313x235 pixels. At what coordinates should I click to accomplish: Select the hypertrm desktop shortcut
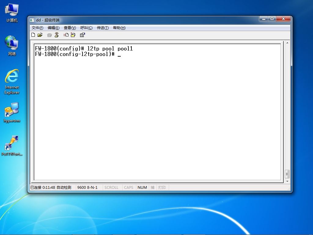(x=12, y=112)
